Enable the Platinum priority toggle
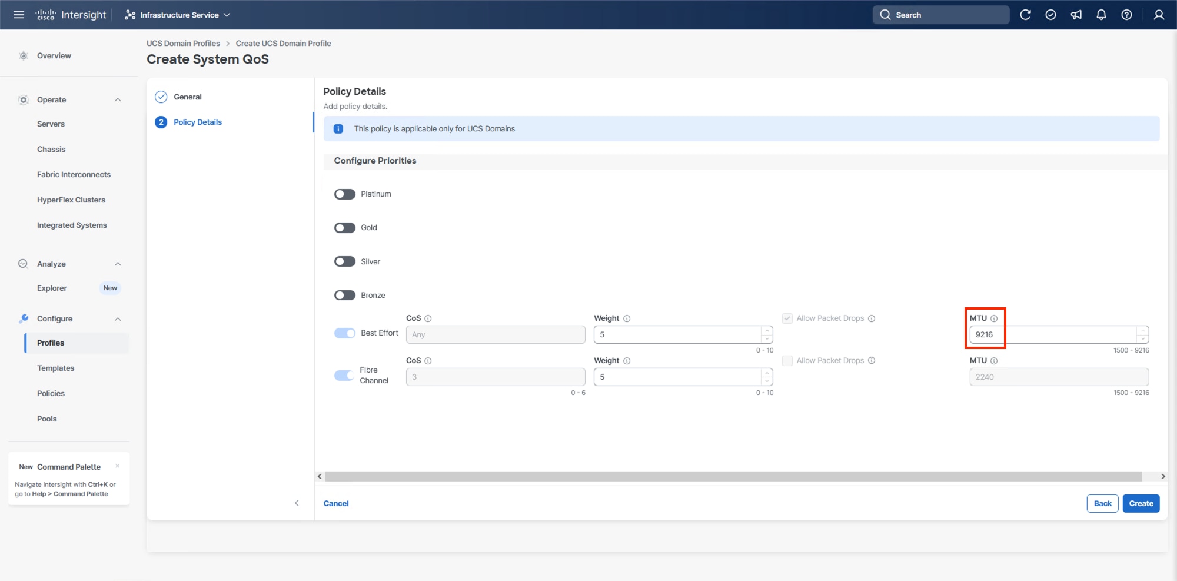 [345, 194]
